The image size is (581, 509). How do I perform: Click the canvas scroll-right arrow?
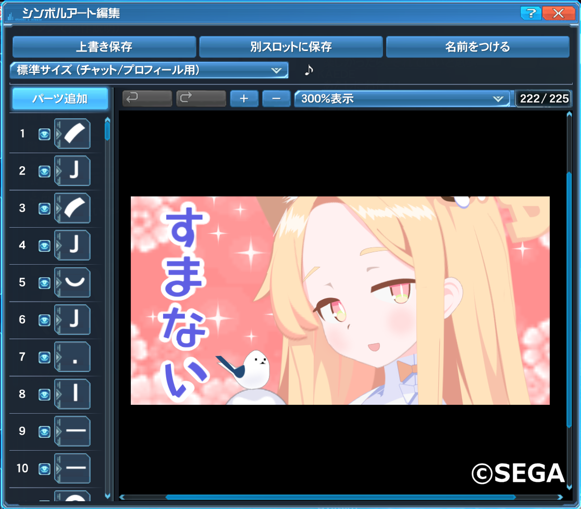click(560, 497)
